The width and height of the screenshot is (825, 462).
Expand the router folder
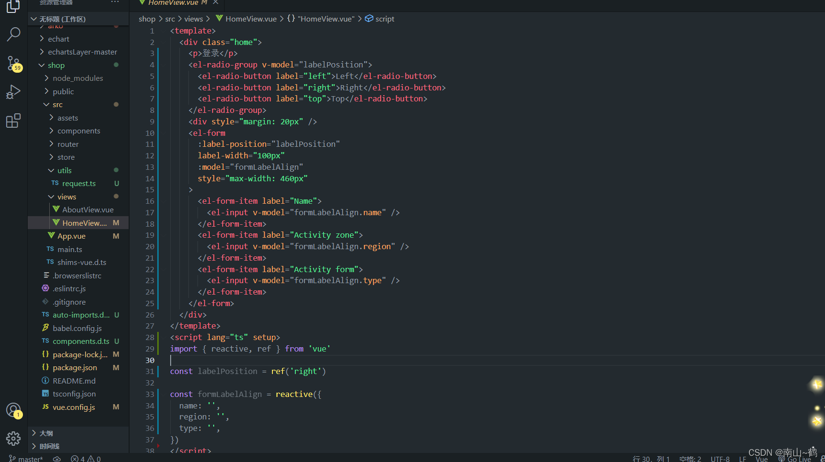[51, 144]
